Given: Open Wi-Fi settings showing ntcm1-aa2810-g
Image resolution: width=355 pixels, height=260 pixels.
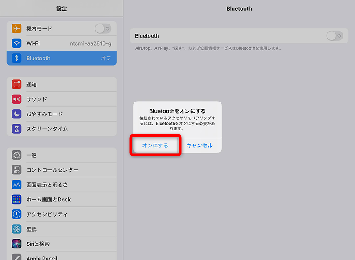Looking at the screenshot, I should [62, 43].
